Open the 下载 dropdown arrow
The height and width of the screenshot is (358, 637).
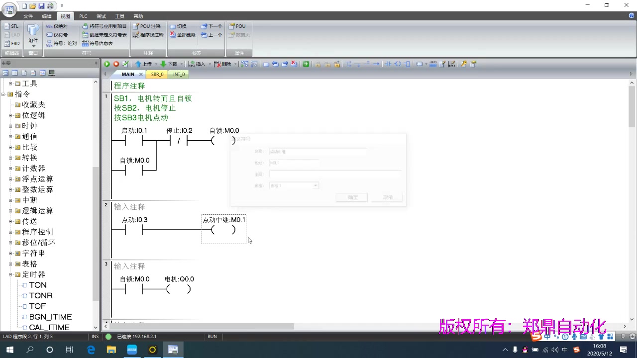[182, 64]
